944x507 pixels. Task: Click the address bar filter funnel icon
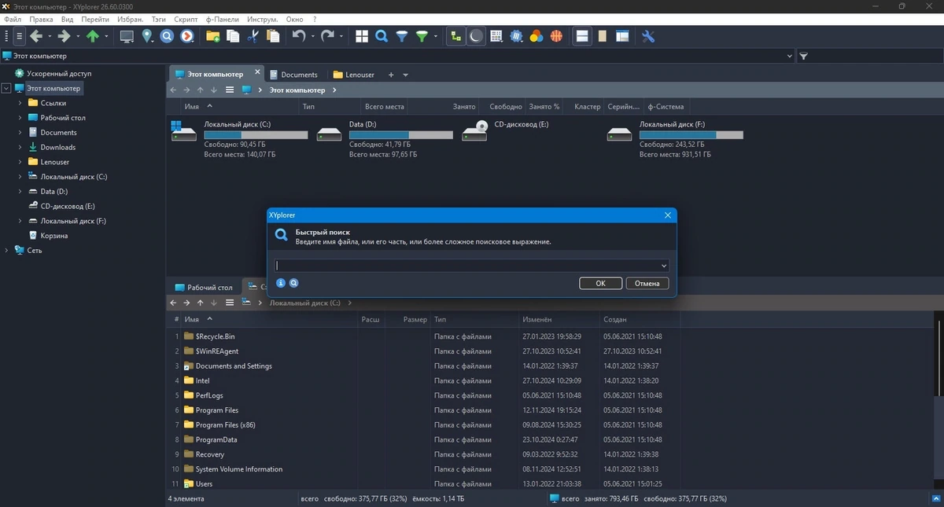click(803, 57)
